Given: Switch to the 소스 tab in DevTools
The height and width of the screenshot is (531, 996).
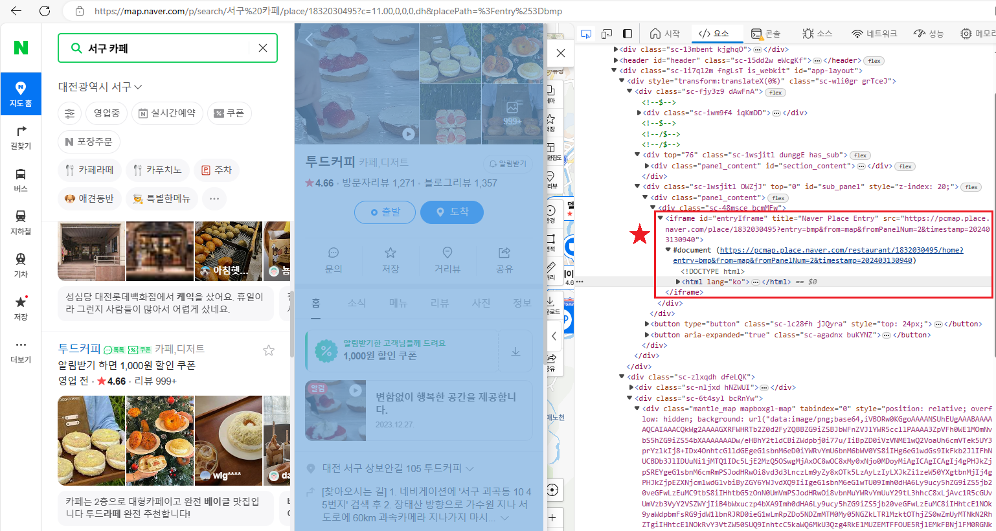Looking at the screenshot, I should [x=817, y=34].
